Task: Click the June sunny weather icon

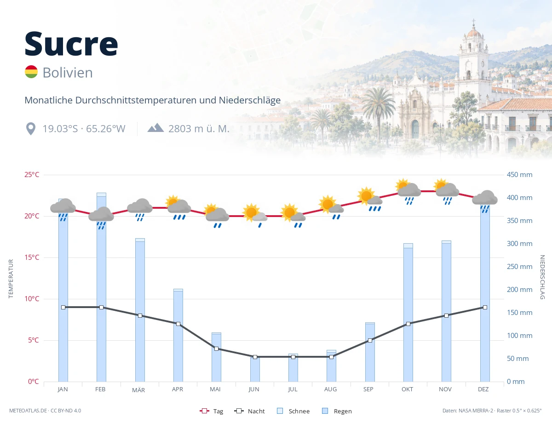Action: (254, 216)
